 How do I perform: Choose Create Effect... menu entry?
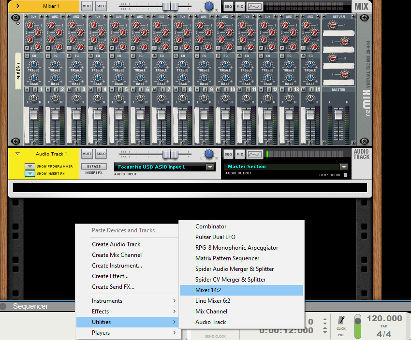(x=127, y=276)
